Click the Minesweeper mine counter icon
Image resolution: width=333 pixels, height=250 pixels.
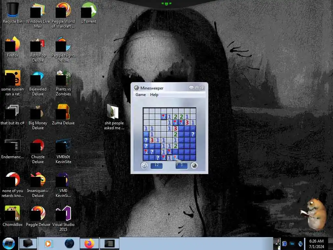coord(194,165)
